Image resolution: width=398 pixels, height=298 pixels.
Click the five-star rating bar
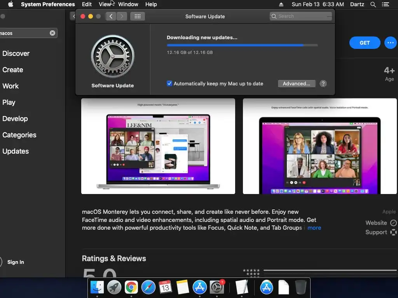point(330,270)
